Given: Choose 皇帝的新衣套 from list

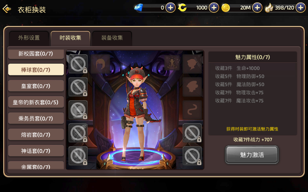Looking at the screenshot, I should tap(36, 102).
